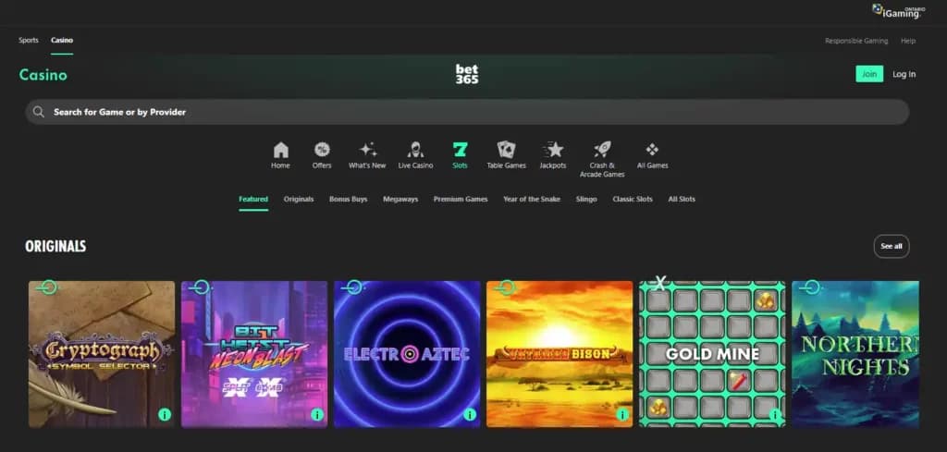Switch to the Originals slots tab
This screenshot has width=947, height=452.
point(299,199)
